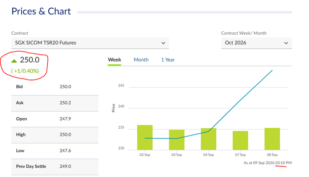Click the 245 price axis label
Image resolution: width=309 pixels, height=177 pixels.
pos(121,85)
